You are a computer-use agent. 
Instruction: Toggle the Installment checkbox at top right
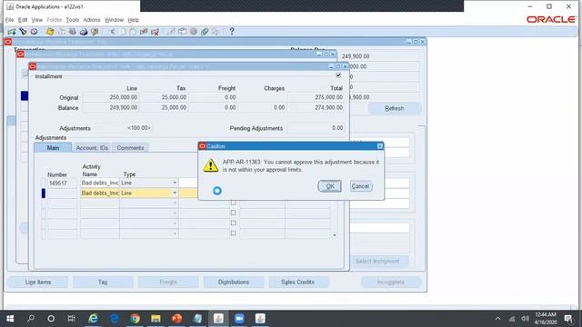pos(338,75)
